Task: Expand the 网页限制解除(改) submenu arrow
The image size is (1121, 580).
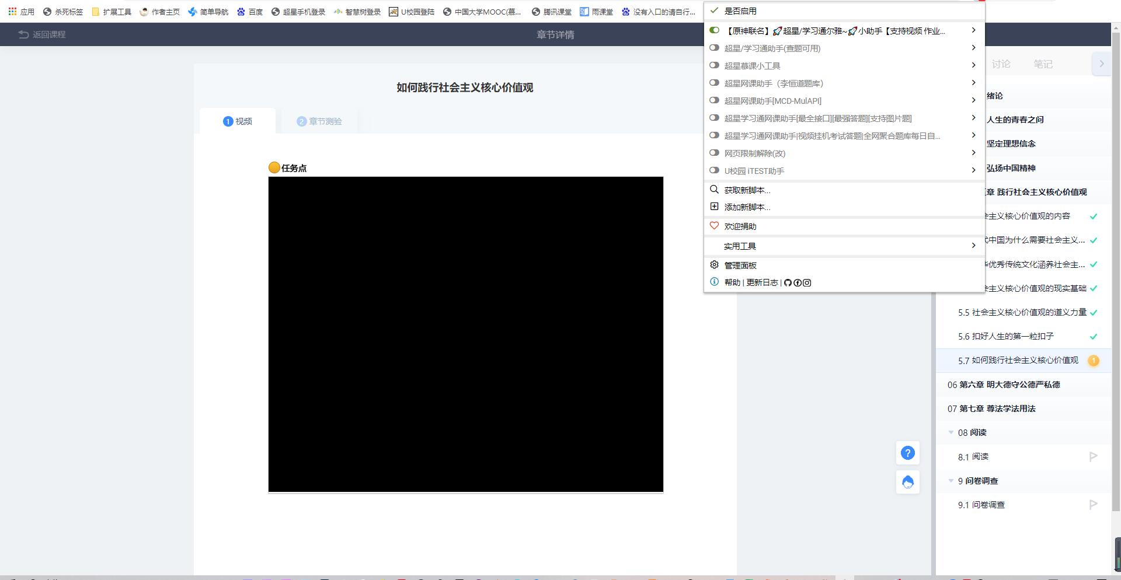Action: coord(973,153)
